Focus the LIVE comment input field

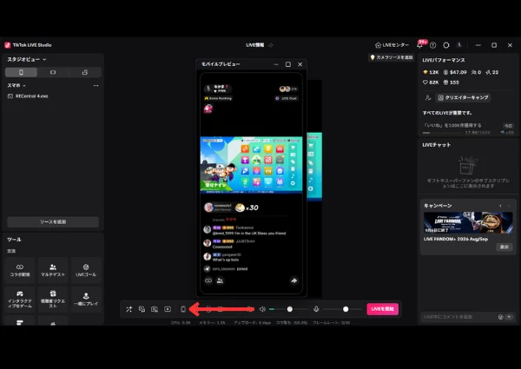pos(458,317)
